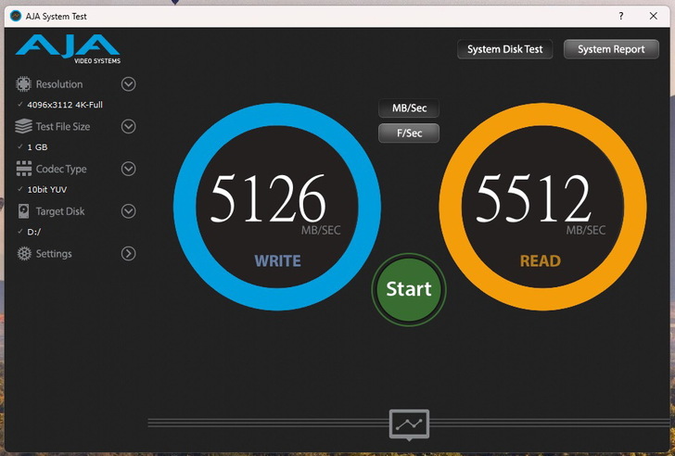
Task: Click the D:/ target disk value
Action: tap(34, 232)
